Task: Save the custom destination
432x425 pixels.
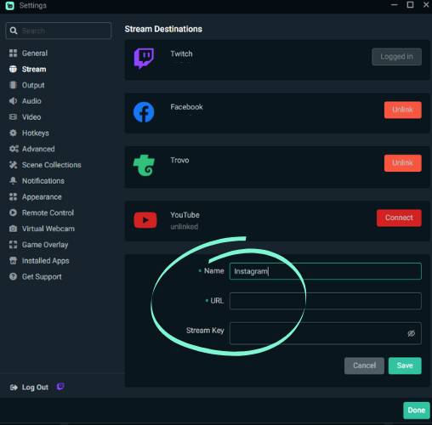Action: pyautogui.click(x=405, y=365)
